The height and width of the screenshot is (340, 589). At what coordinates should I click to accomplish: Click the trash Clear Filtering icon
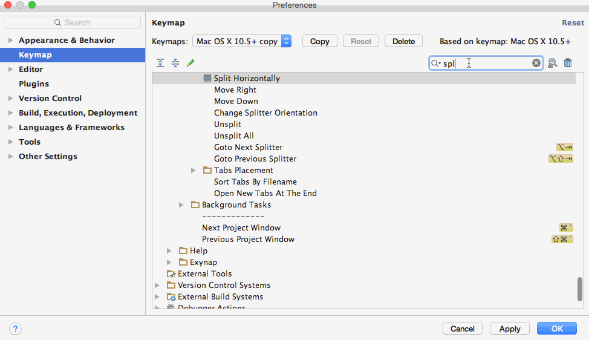click(568, 63)
